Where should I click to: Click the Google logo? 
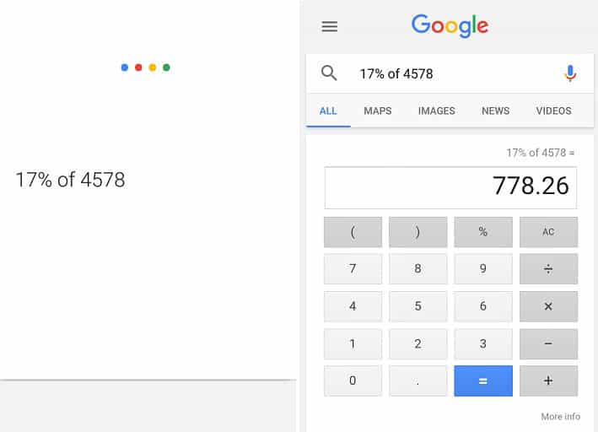coord(450,26)
